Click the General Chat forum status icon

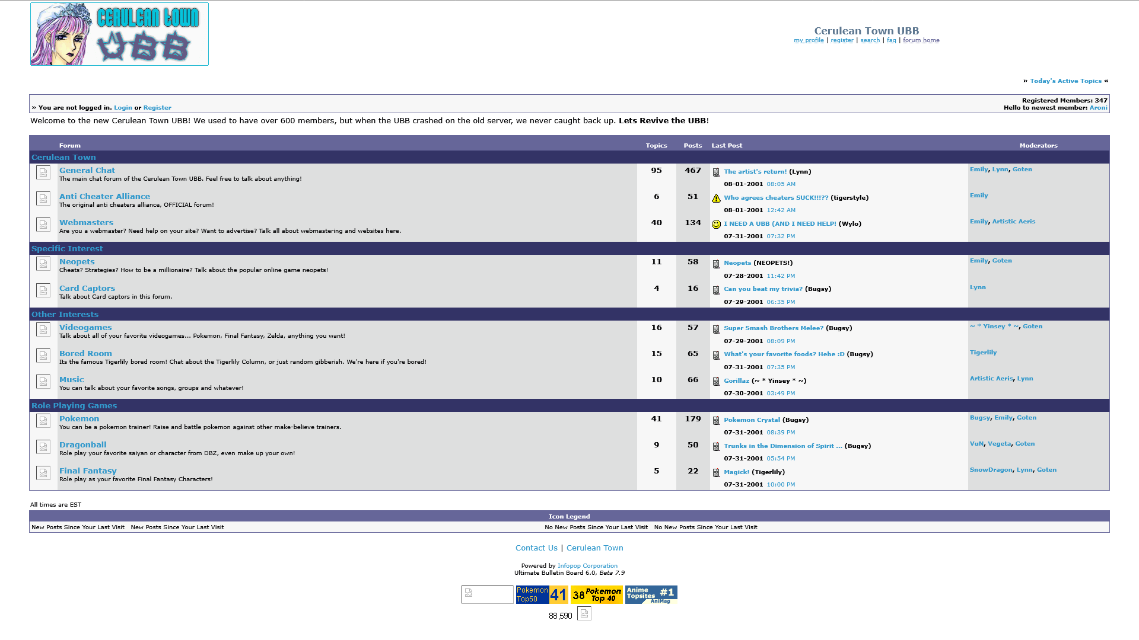click(x=43, y=172)
